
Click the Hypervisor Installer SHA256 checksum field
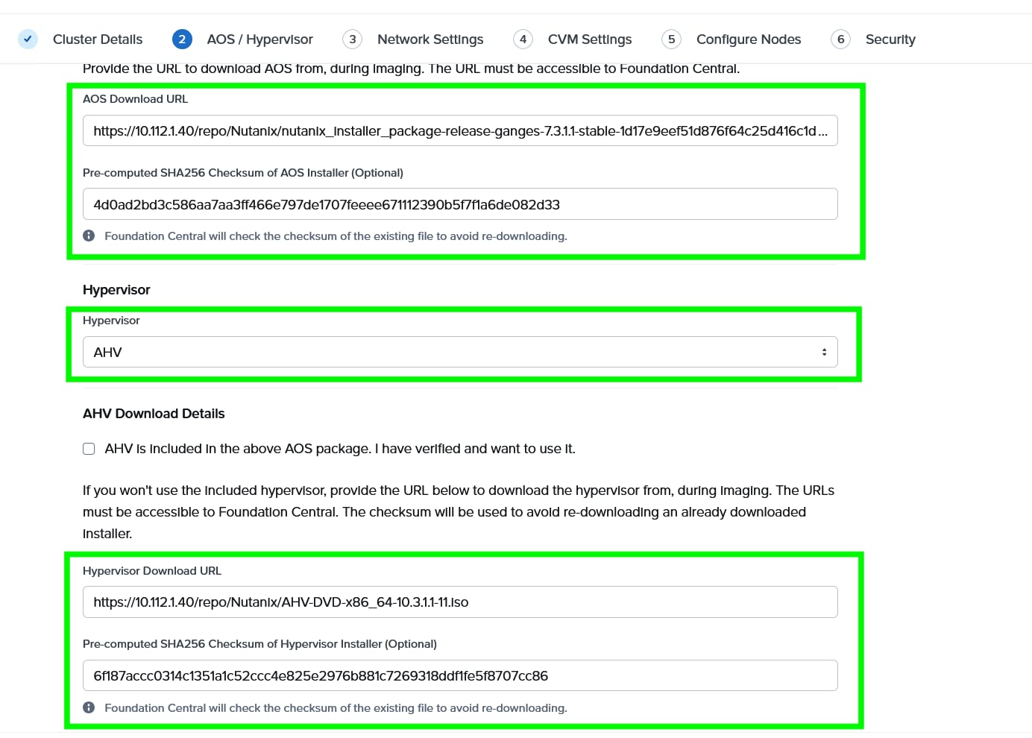point(460,675)
